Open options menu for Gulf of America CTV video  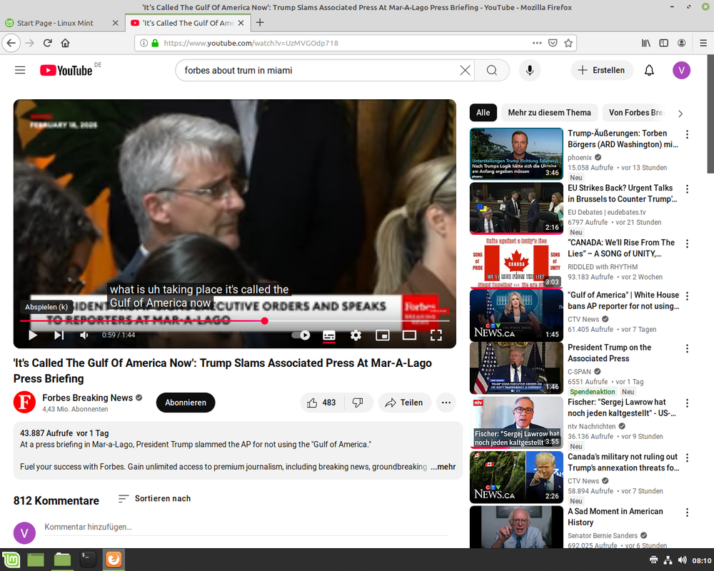click(x=687, y=296)
